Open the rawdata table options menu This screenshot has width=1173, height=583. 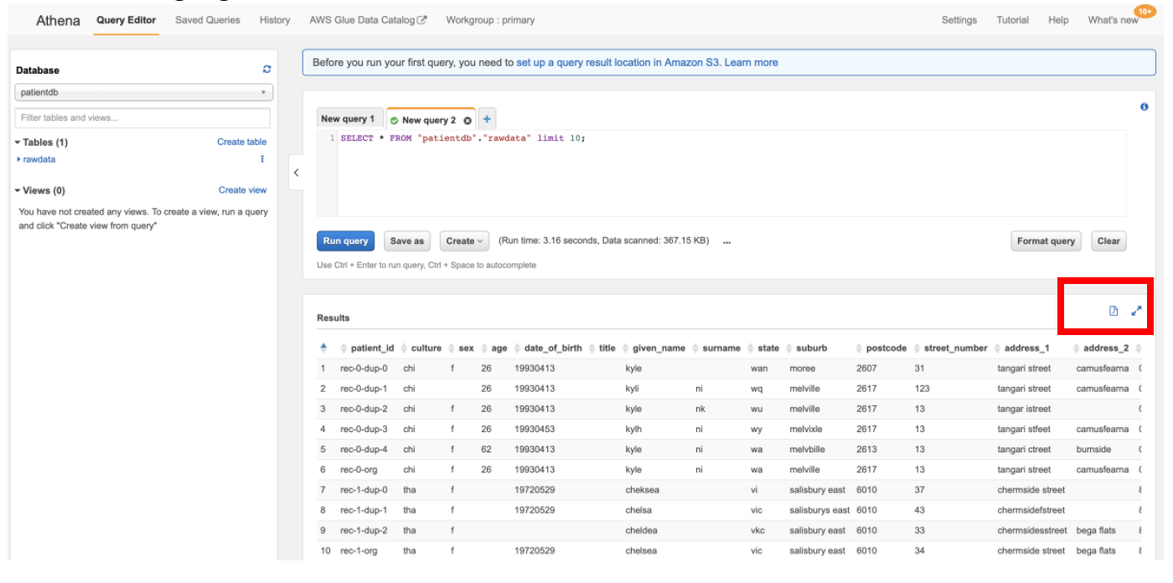(262, 159)
